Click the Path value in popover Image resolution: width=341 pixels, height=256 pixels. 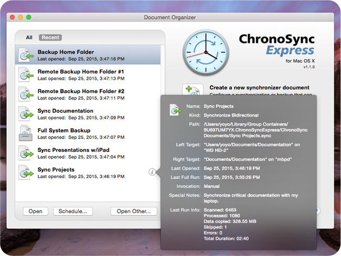[x=255, y=130]
